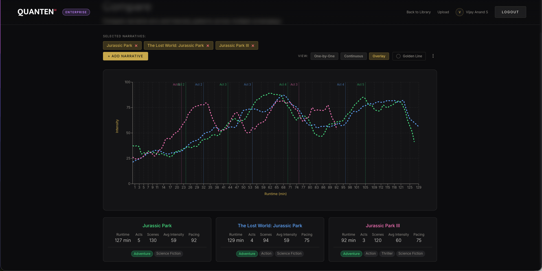Click the Thriller genre tag
Viewport: 542px width, 271px height.
(x=387, y=253)
